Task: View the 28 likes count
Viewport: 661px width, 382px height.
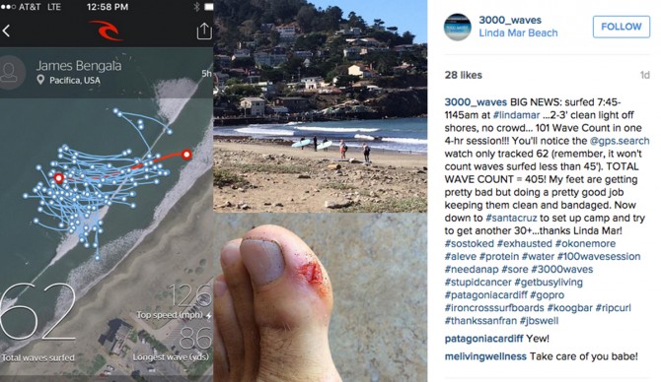Action: click(x=463, y=75)
